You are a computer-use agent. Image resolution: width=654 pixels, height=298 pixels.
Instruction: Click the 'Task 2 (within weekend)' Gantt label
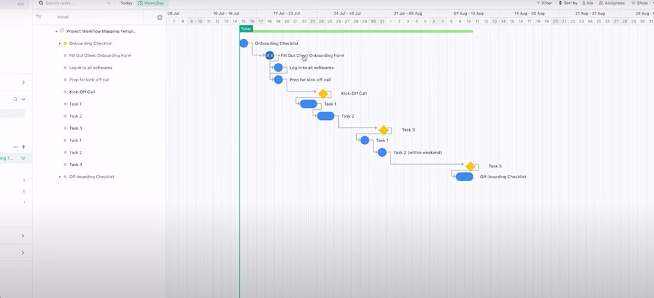coord(417,153)
